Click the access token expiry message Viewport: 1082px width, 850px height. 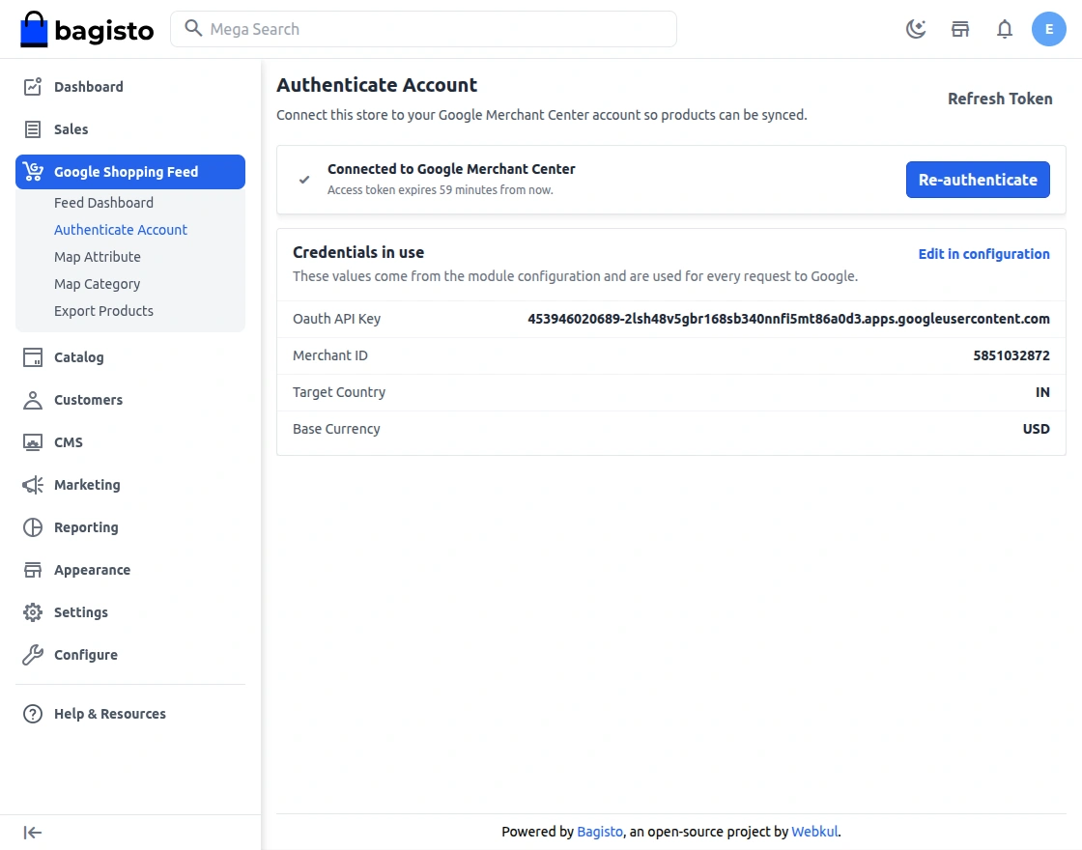[x=441, y=189]
